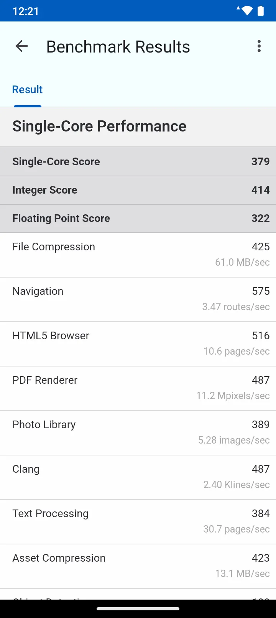Tap the clock in status bar

[26, 11]
